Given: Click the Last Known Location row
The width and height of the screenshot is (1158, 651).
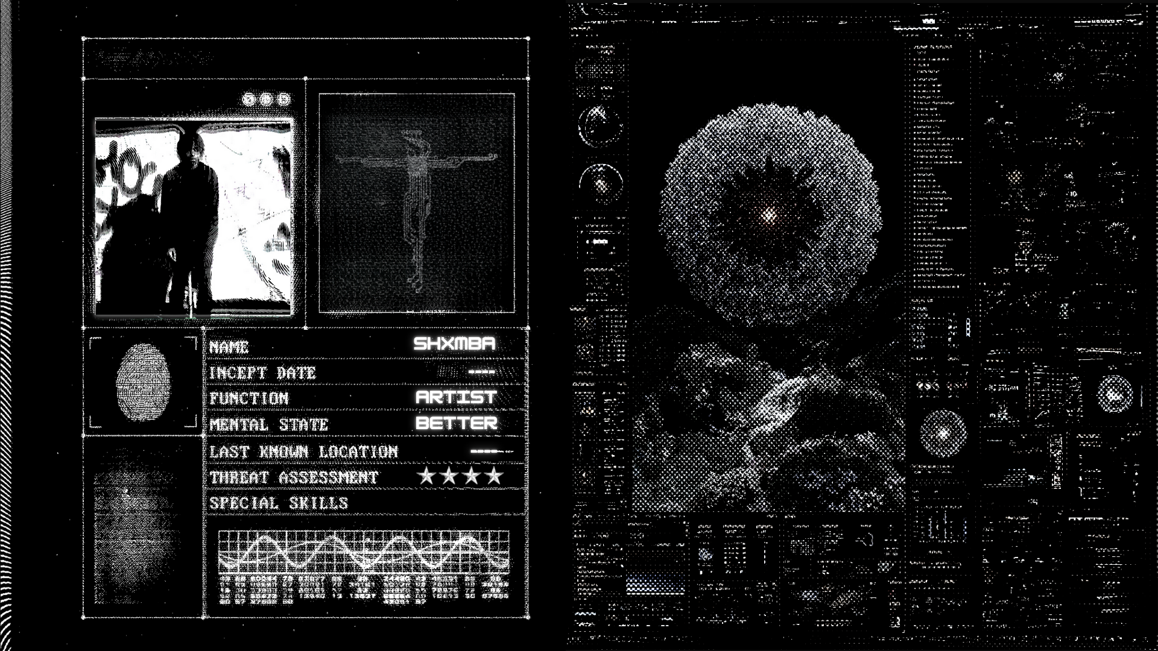Looking at the screenshot, I should point(304,451).
